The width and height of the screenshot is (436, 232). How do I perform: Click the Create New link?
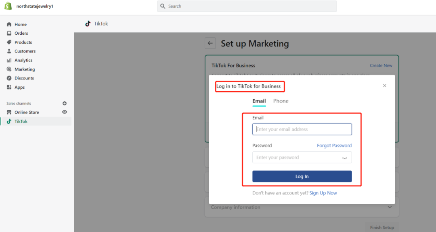point(381,66)
